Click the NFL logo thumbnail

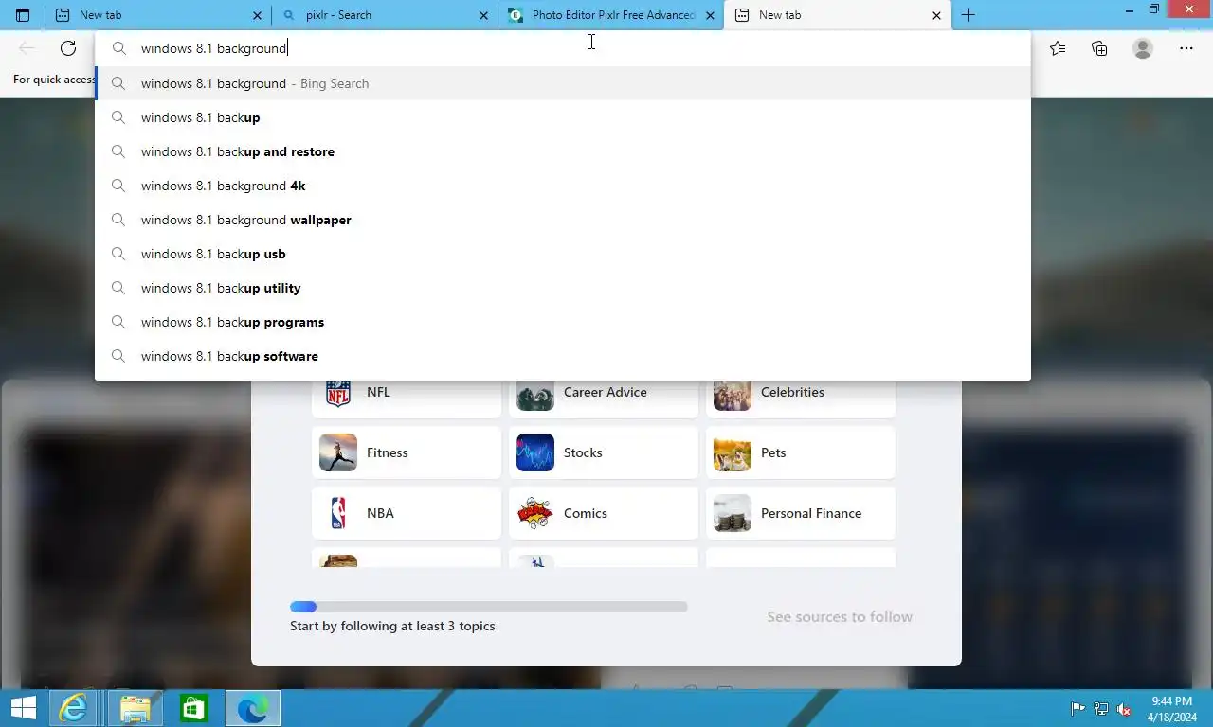[338, 394]
